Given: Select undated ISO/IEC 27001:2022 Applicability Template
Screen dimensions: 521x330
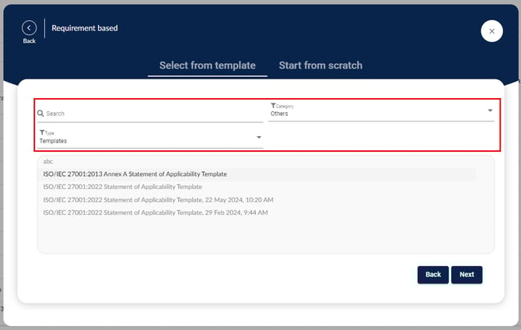Looking at the screenshot, I should (122, 187).
